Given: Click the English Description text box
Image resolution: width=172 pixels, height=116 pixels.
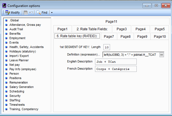Looking at the screenshot, I should (116, 62).
